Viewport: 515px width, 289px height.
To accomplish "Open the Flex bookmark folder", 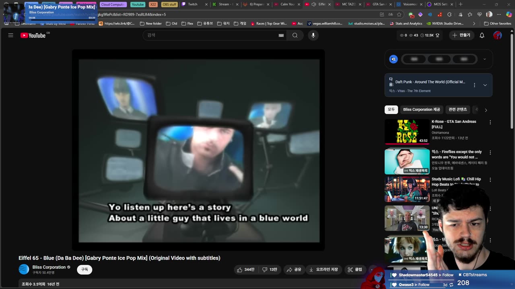I will (x=187, y=24).
